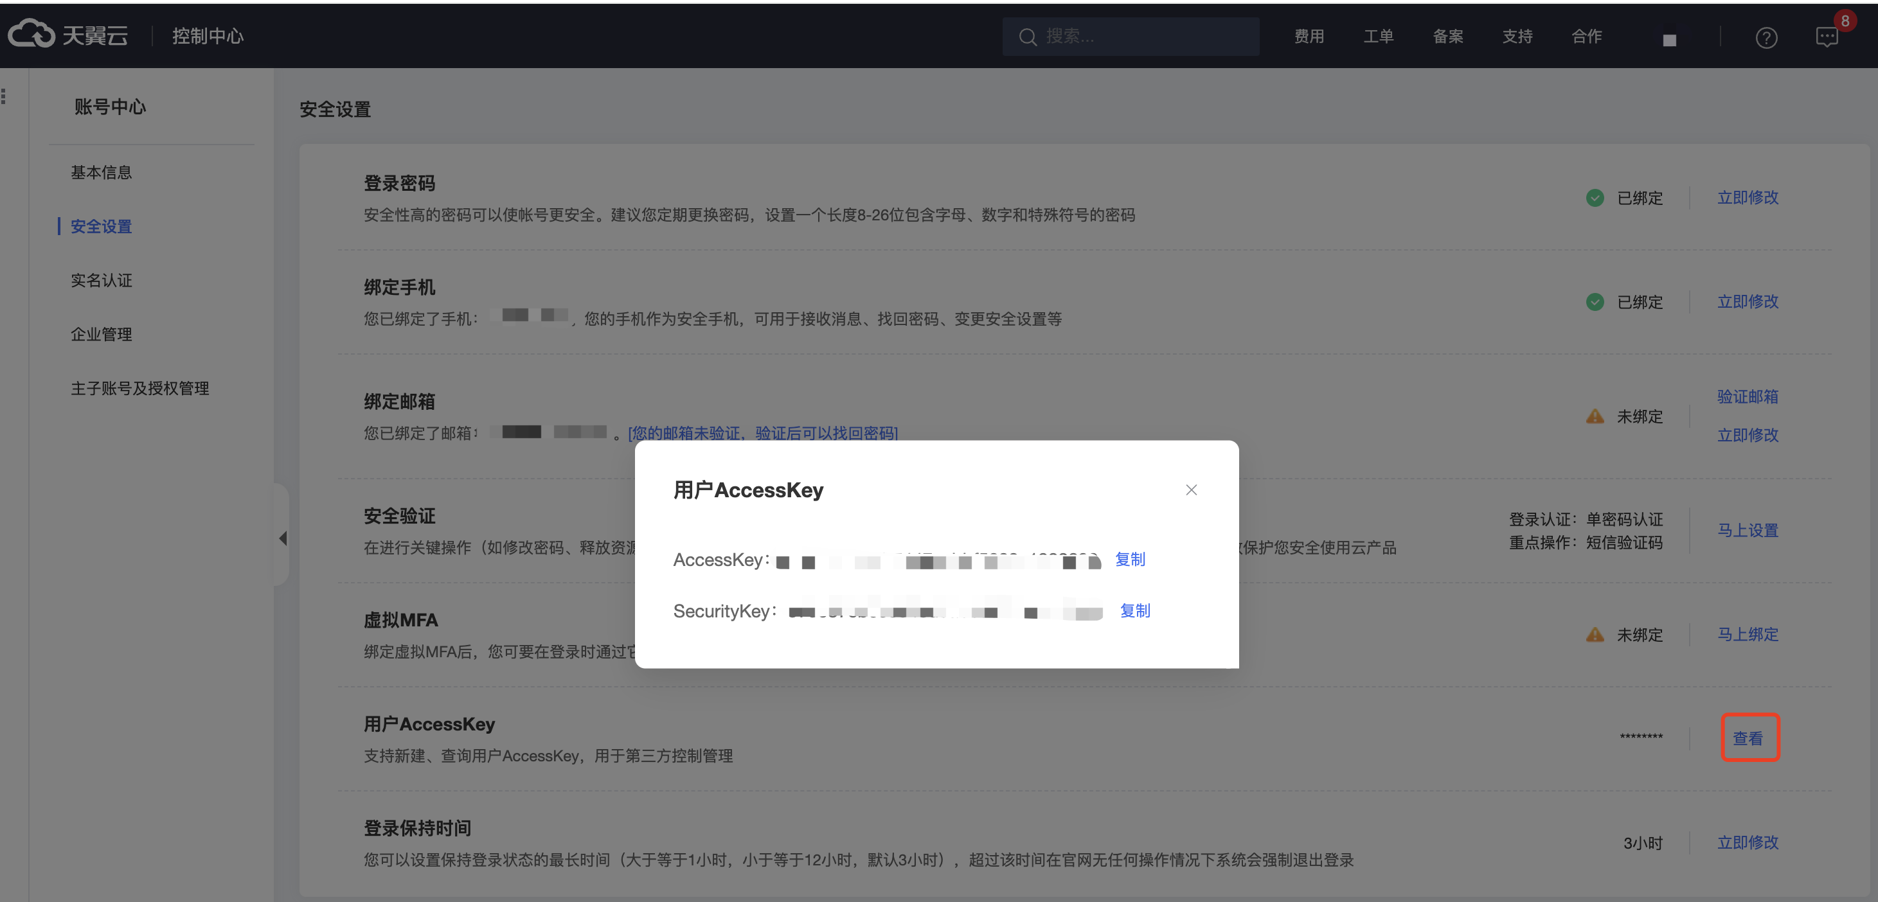1878x902 pixels.
Task: Open the messages notification icon
Action: pos(1826,37)
